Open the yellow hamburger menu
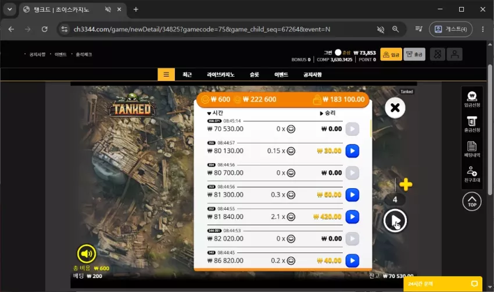The height and width of the screenshot is (292, 494). tap(166, 74)
